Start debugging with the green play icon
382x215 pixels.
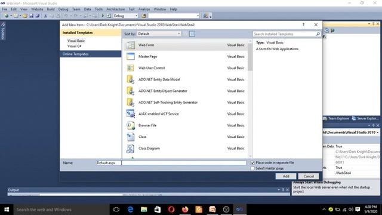(103, 16)
